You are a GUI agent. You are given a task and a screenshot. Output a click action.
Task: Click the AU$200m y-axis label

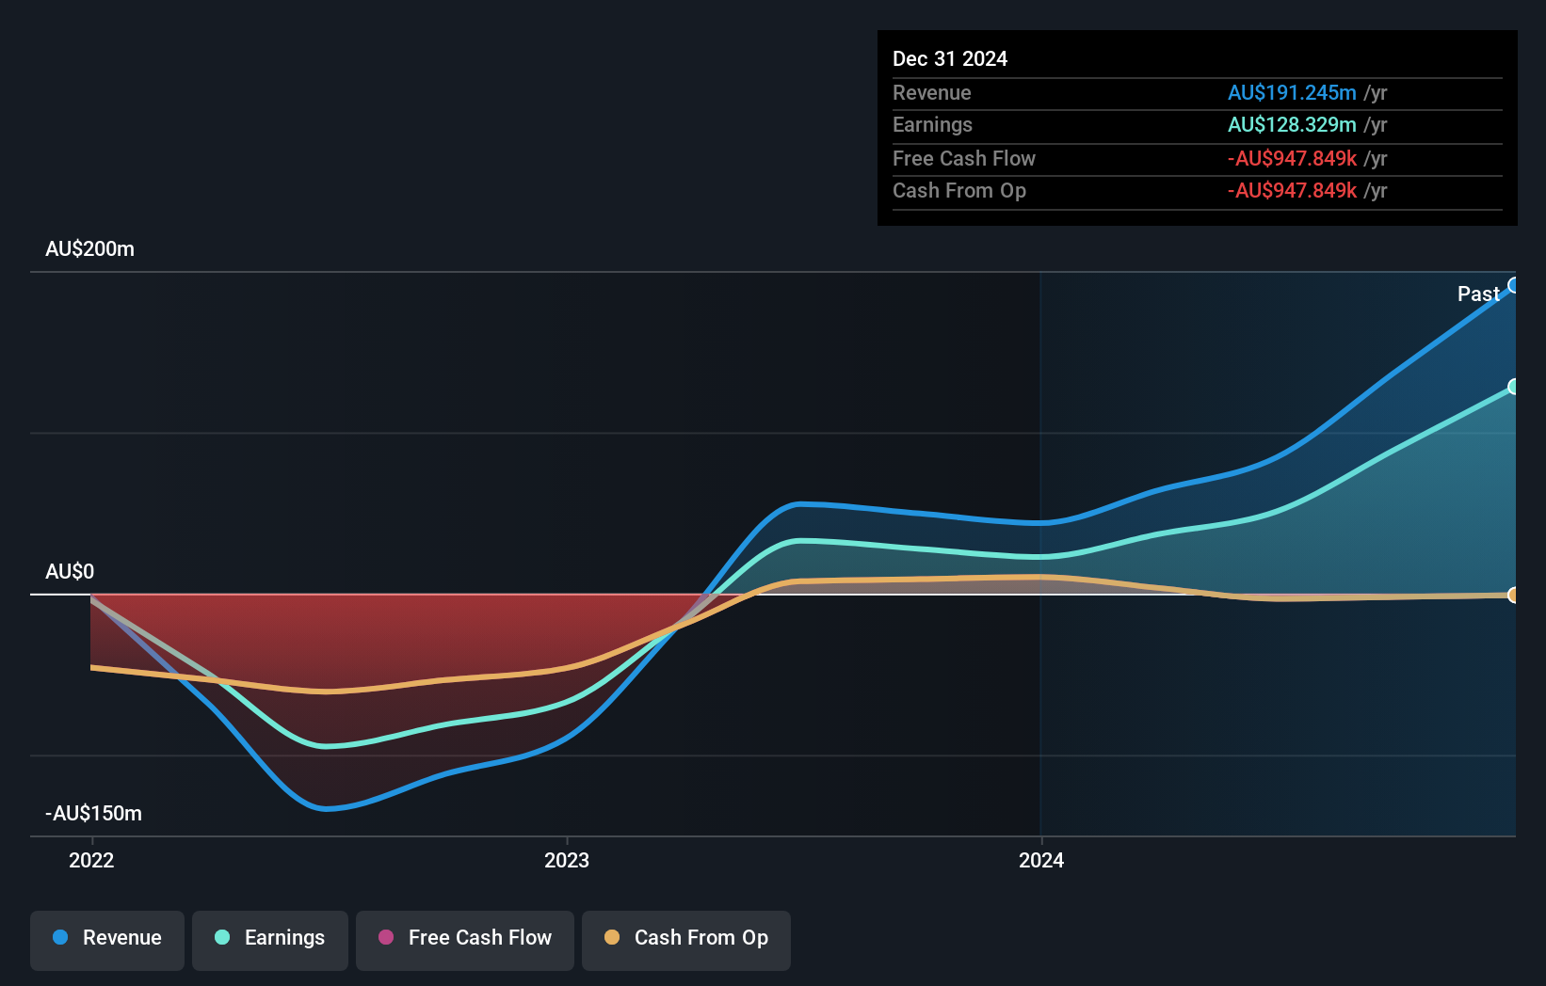click(x=90, y=248)
